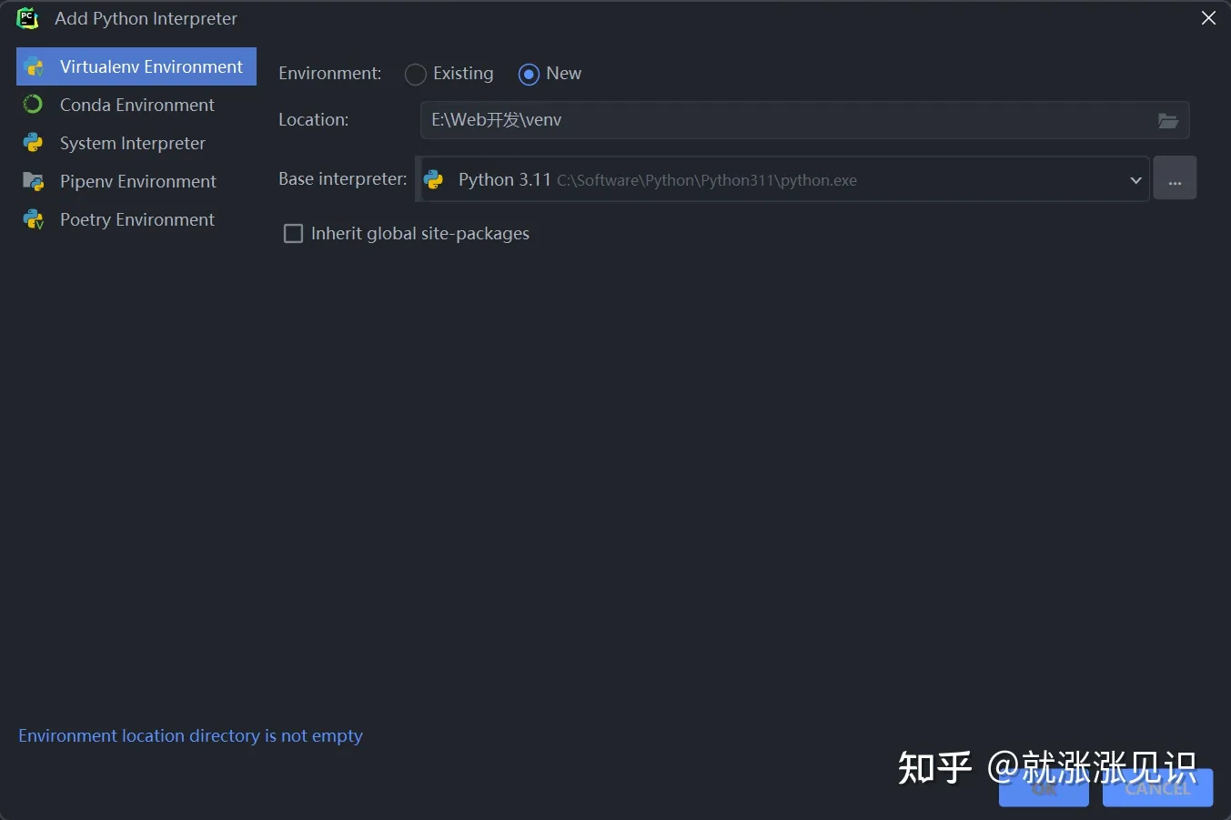Click the Conda Environment icon
Screen dimensions: 1231x820
34,104
